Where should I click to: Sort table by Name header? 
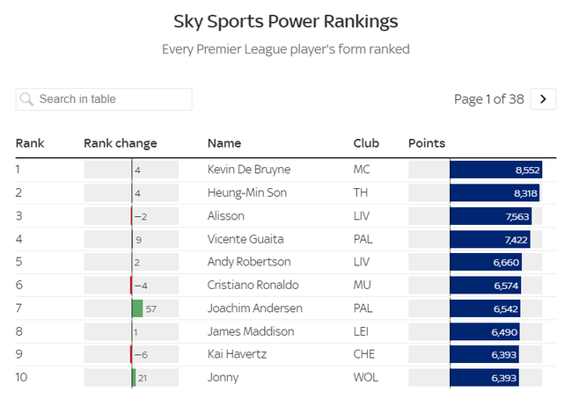pyautogui.click(x=224, y=143)
